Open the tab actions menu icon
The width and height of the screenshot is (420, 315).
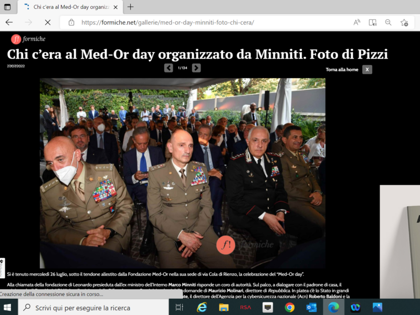point(7,7)
